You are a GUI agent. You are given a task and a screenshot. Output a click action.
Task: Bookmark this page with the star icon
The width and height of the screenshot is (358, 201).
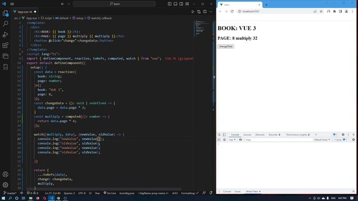[x=321, y=11]
